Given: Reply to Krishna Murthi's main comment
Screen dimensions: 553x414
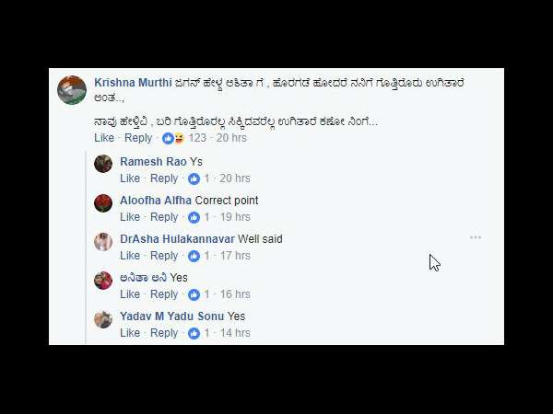Looking at the screenshot, I should click(x=138, y=138).
